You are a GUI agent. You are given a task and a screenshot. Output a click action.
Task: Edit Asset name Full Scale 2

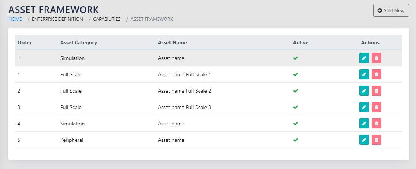tap(364, 91)
